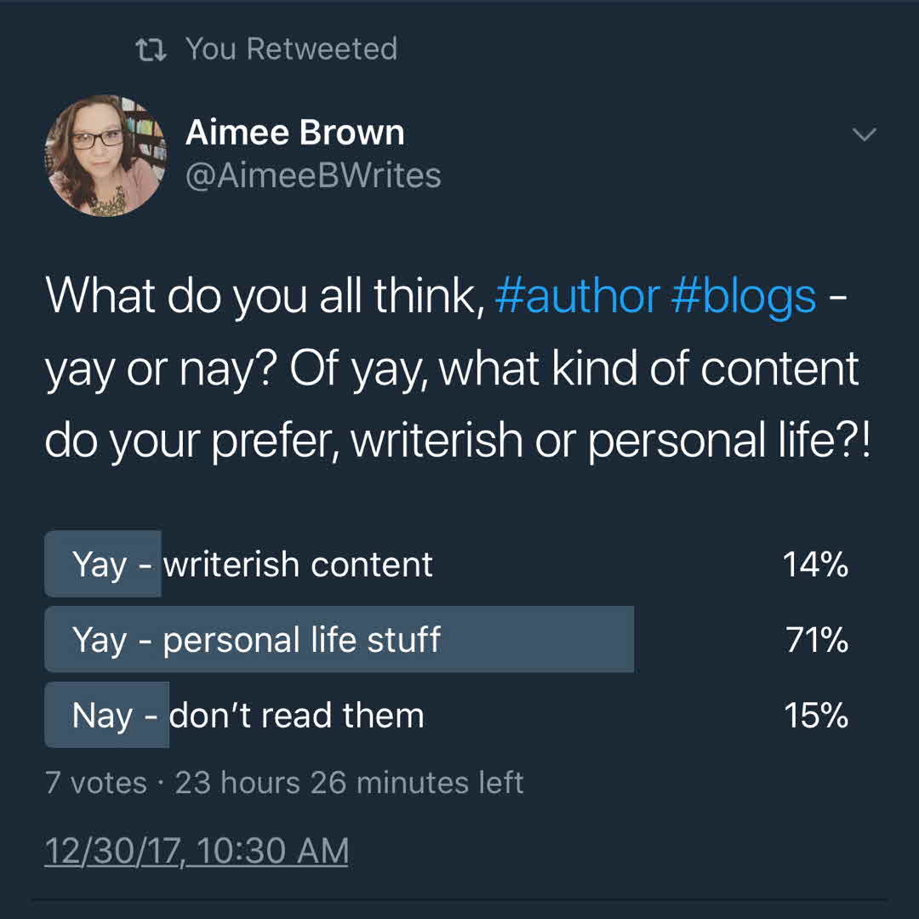
Task: Open Aimee Brown's profile picture
Action: [106, 155]
